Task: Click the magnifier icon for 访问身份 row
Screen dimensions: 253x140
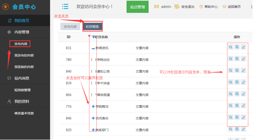Action: tap(231, 118)
